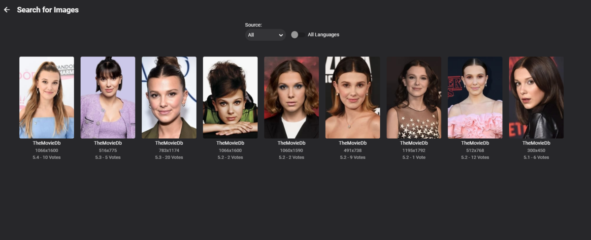
Task: Click the 'All Languages' label
Action: click(x=324, y=34)
